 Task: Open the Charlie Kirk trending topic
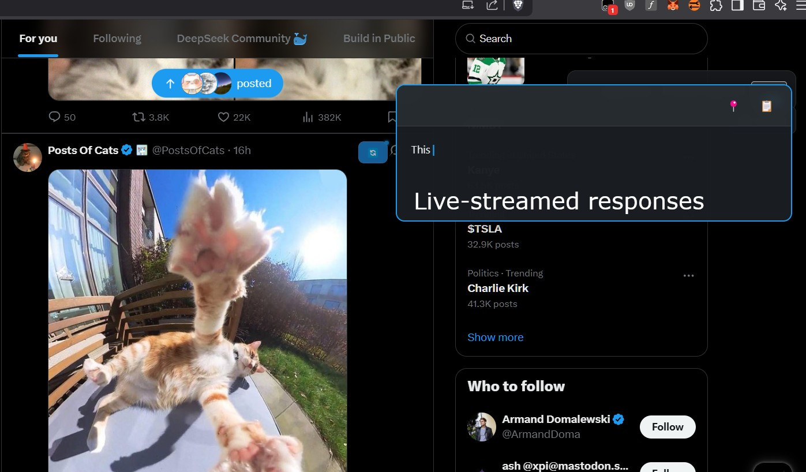(x=498, y=288)
